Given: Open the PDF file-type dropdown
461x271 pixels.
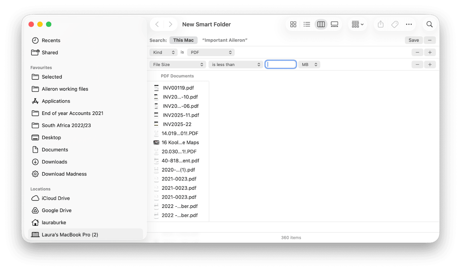Looking at the screenshot, I should coord(211,52).
